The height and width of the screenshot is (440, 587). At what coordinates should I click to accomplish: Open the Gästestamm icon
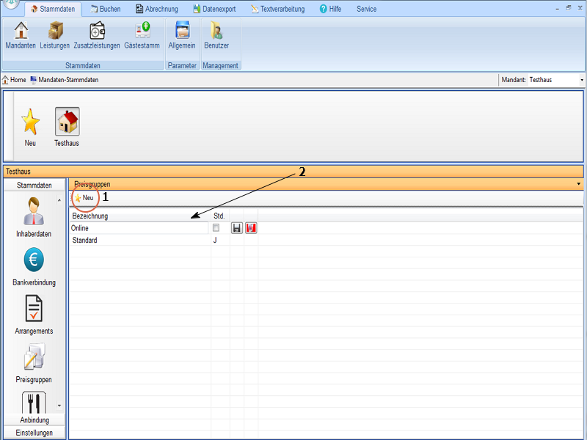pos(142,35)
